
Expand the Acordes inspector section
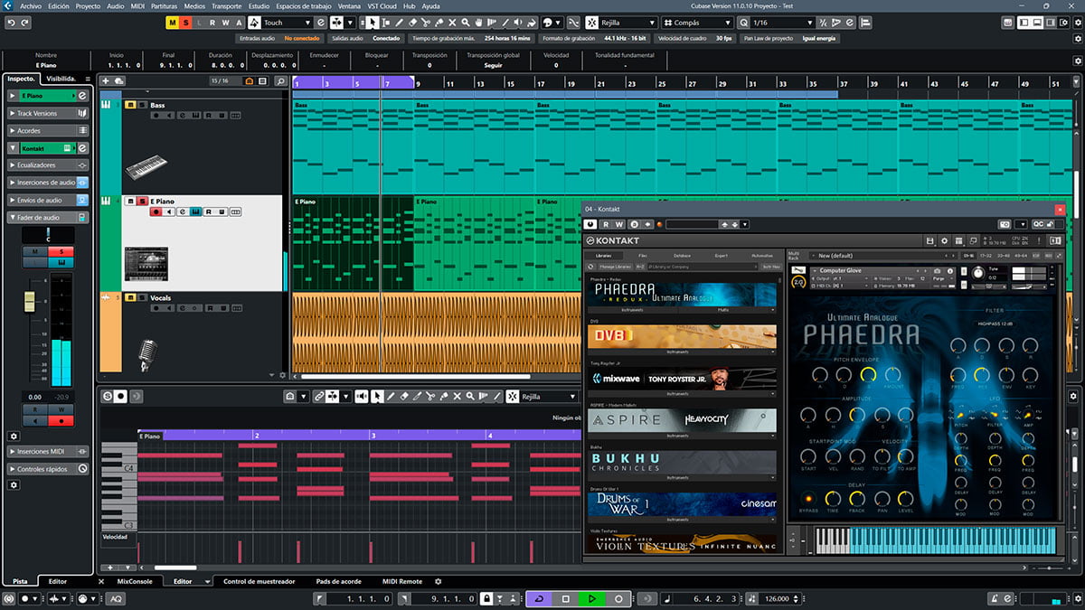pyautogui.click(x=48, y=130)
